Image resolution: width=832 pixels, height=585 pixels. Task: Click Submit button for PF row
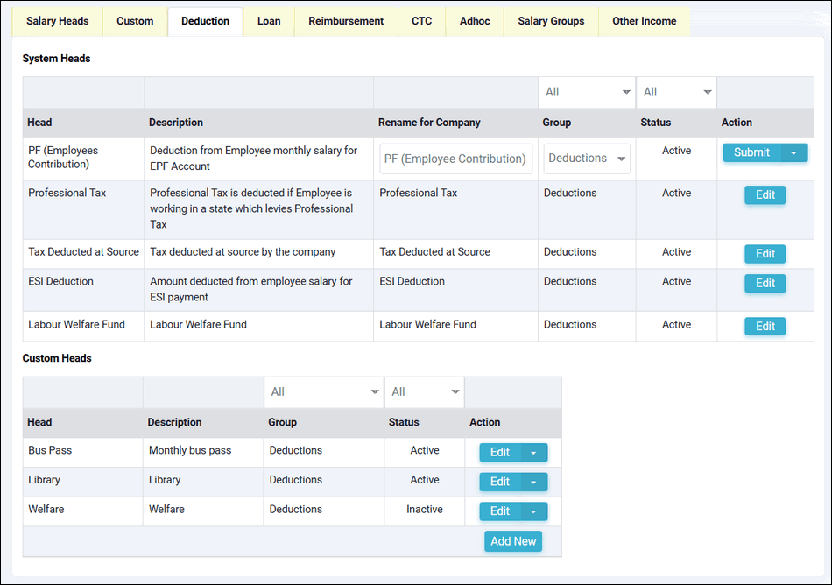751,152
